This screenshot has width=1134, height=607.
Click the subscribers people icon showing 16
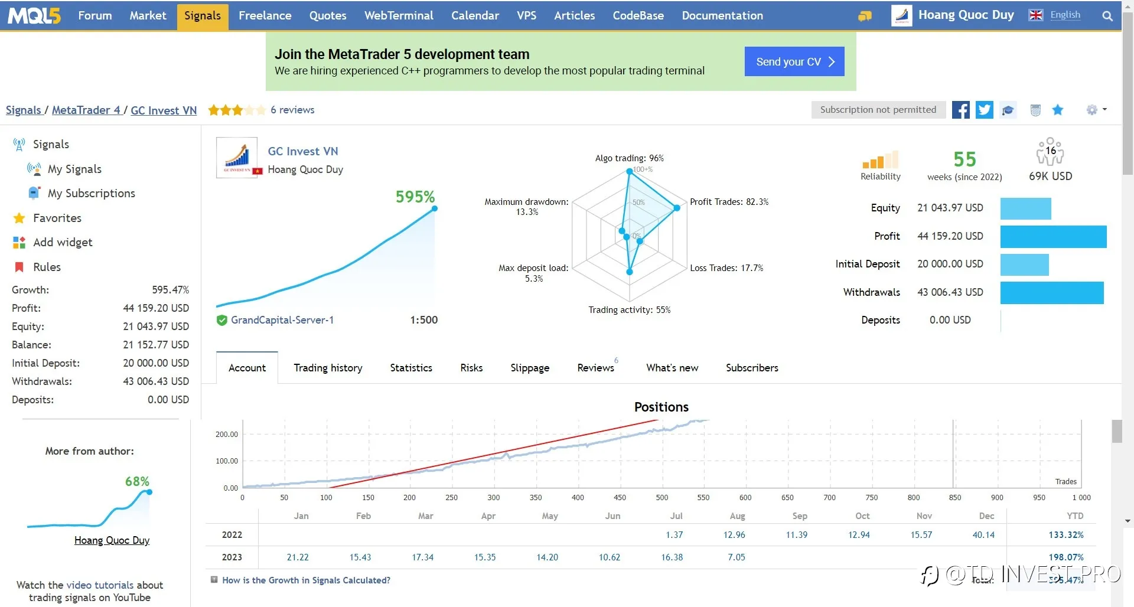coord(1050,151)
